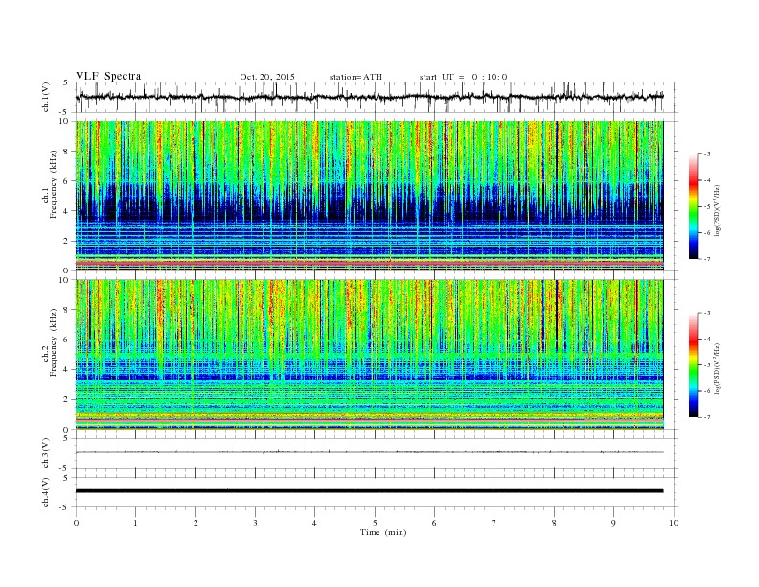Click the ch.1 spectrogram color scale bar
This screenshot has height=587, width=759.
tap(694, 206)
